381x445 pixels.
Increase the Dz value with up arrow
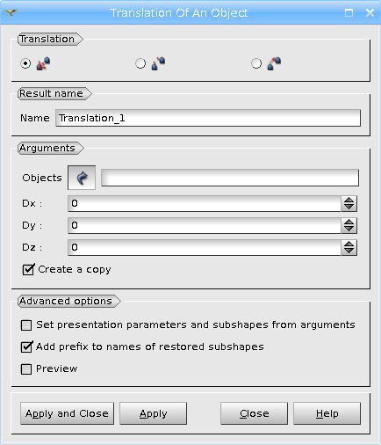click(x=349, y=244)
